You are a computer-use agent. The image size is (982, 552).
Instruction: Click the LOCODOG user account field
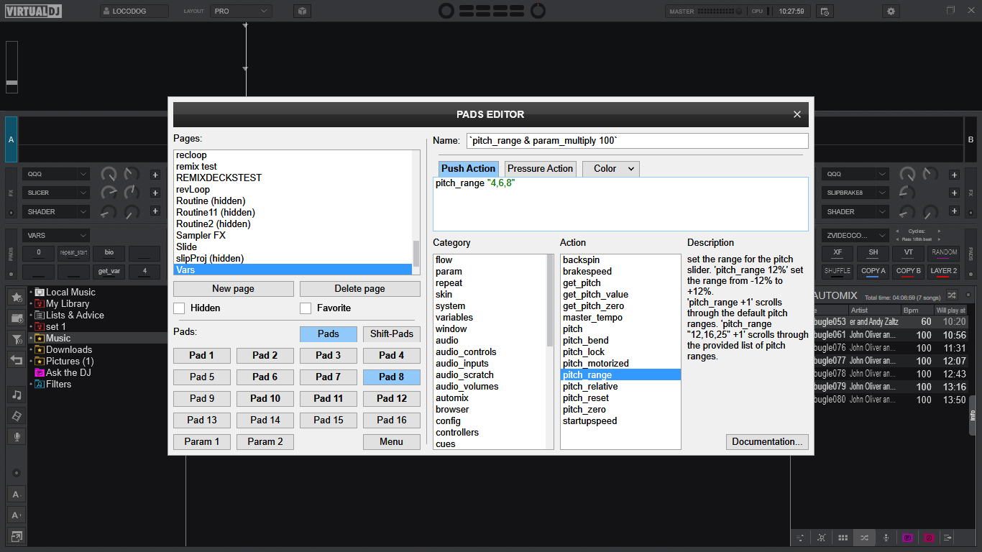click(x=134, y=11)
